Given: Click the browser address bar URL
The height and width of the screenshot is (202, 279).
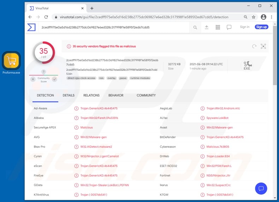Looking at the screenshot, I should click(144, 17).
